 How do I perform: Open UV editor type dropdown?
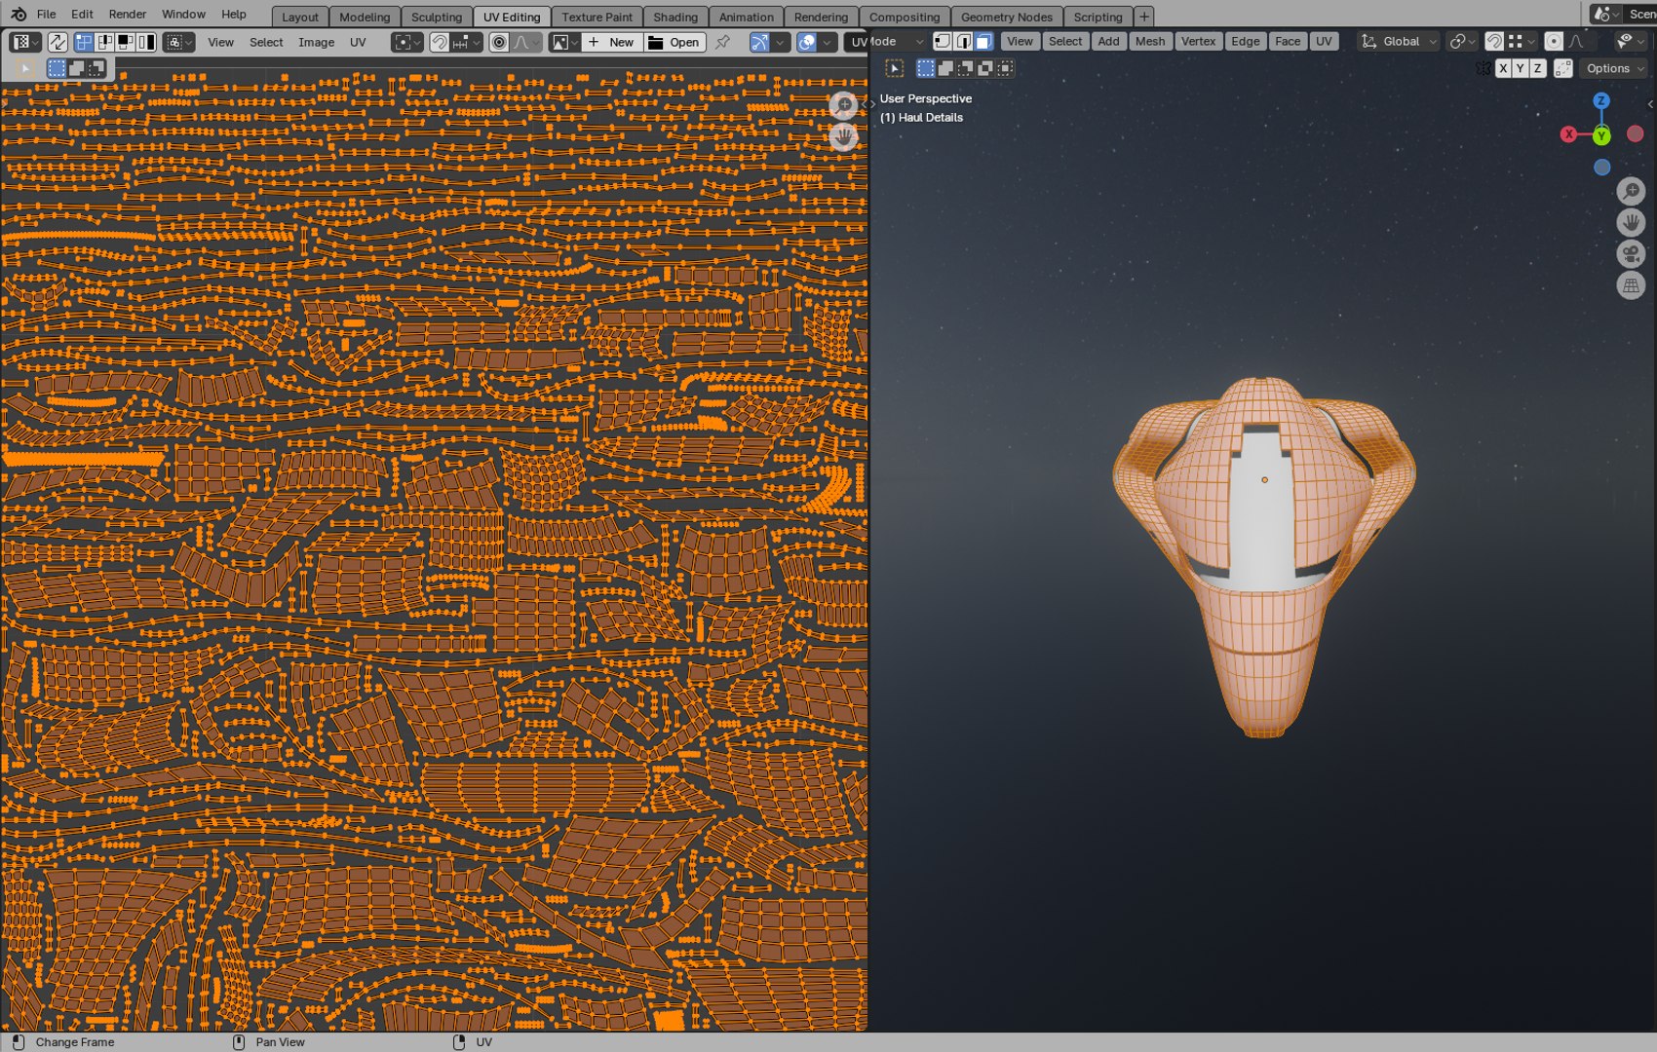pos(24,42)
